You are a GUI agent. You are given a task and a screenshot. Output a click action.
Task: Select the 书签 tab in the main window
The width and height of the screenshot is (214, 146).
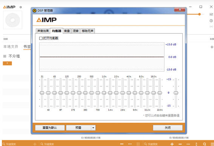point(27,47)
